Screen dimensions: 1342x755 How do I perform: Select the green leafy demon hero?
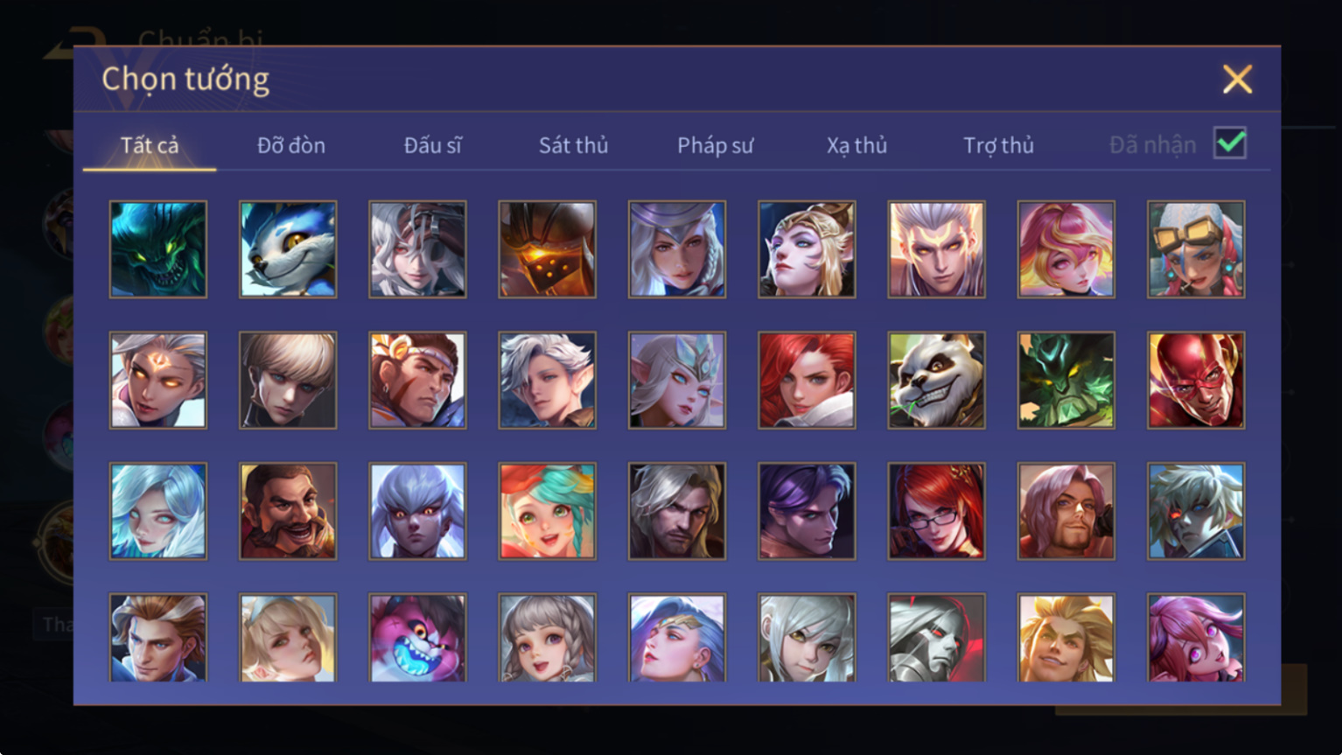[x=1066, y=380]
